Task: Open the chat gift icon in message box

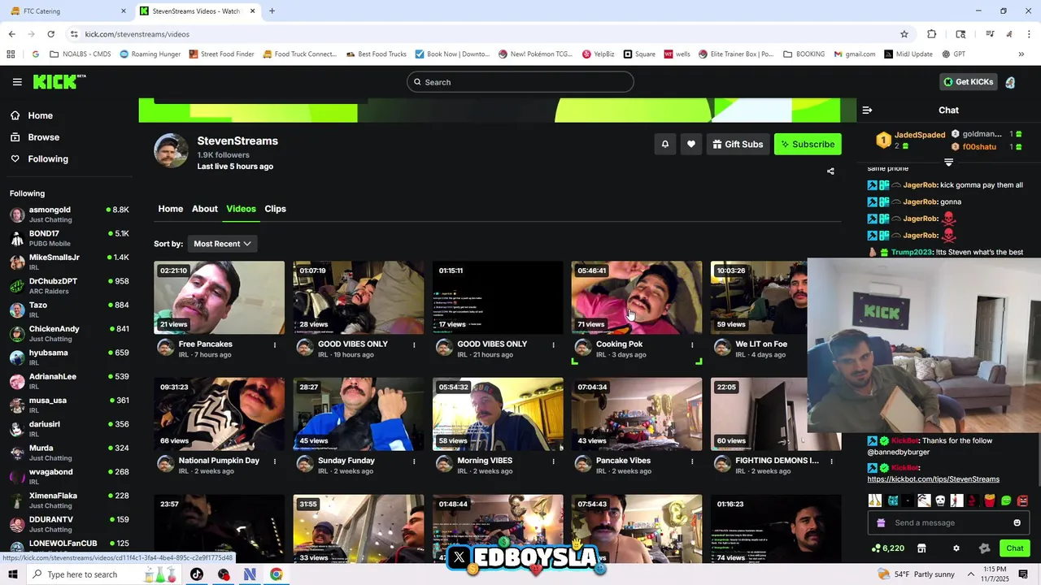Action: pyautogui.click(x=881, y=522)
